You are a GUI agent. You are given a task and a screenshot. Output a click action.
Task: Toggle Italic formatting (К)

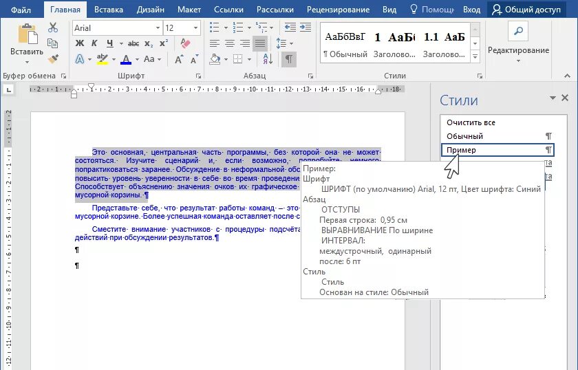click(x=94, y=43)
